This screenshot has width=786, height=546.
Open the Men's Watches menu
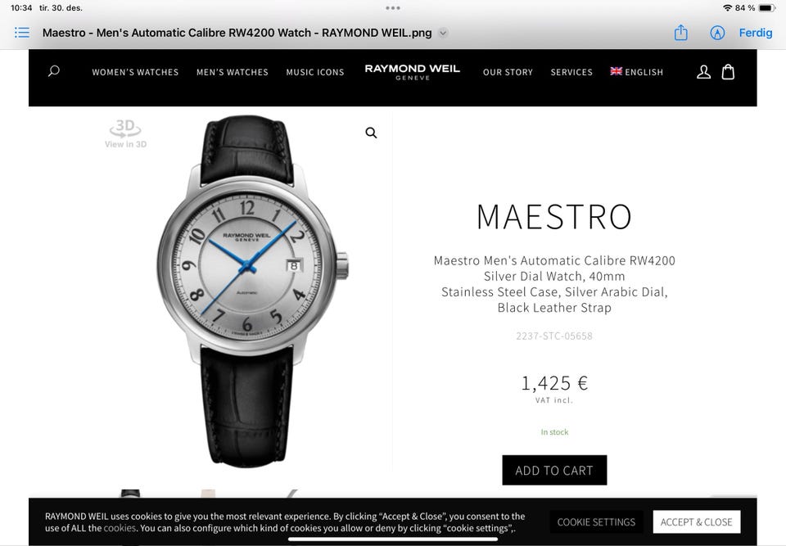tap(233, 72)
